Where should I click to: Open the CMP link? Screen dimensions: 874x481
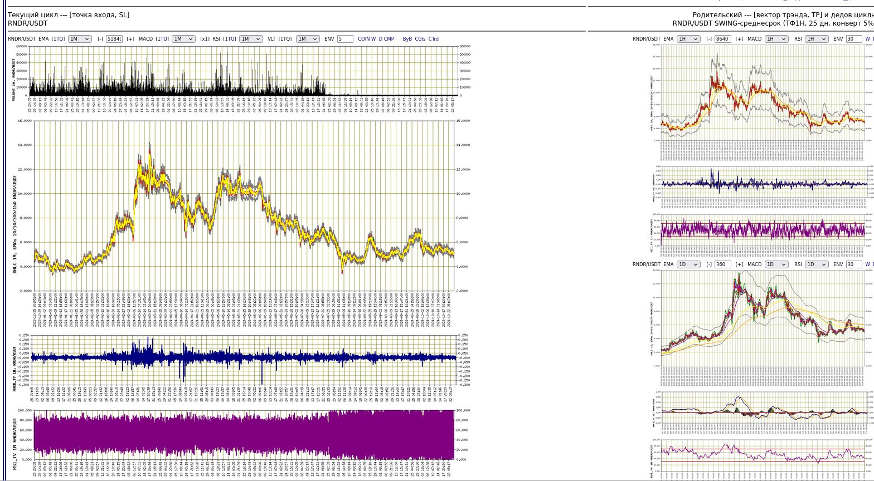coord(389,39)
